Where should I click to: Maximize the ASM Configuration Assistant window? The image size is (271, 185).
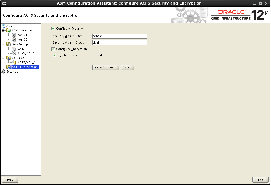(260, 3)
